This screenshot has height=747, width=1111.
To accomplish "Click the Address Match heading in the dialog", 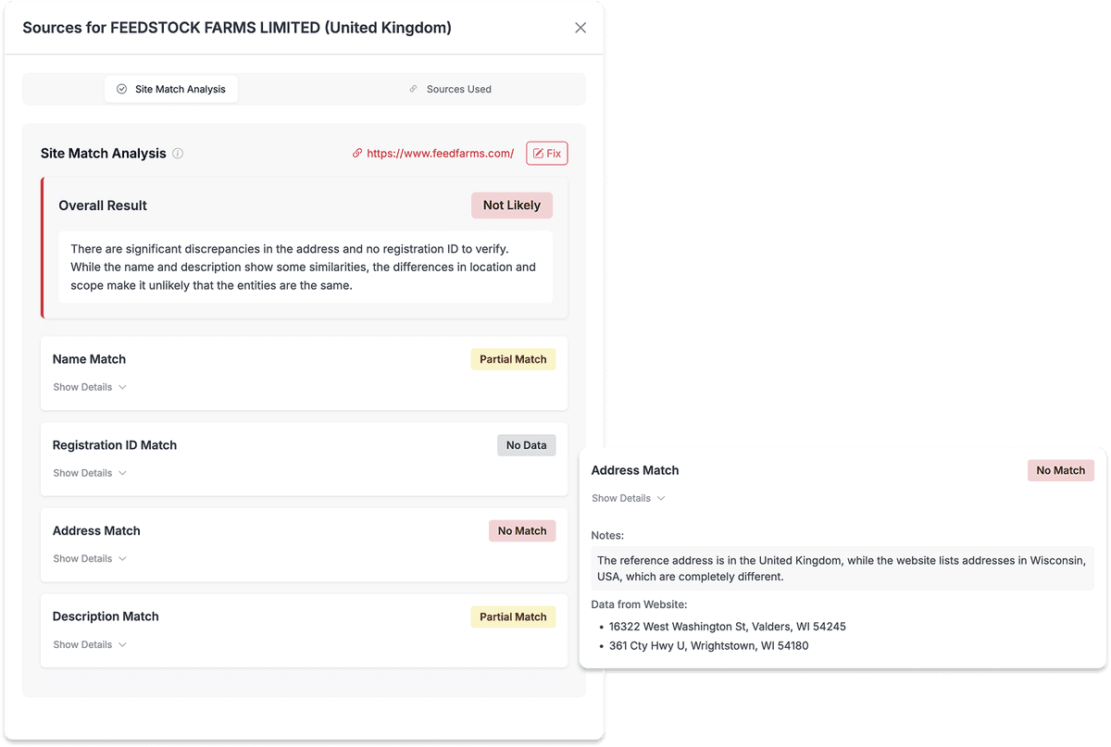I will tap(96, 530).
